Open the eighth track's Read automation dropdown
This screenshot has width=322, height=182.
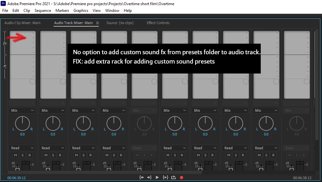tap(235, 148)
